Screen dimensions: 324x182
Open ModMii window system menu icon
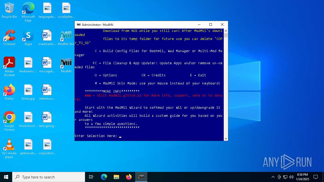[x=78, y=25]
